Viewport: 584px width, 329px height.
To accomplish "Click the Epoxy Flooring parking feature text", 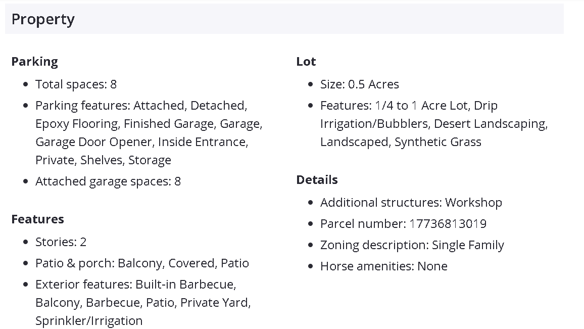I will [x=77, y=124].
